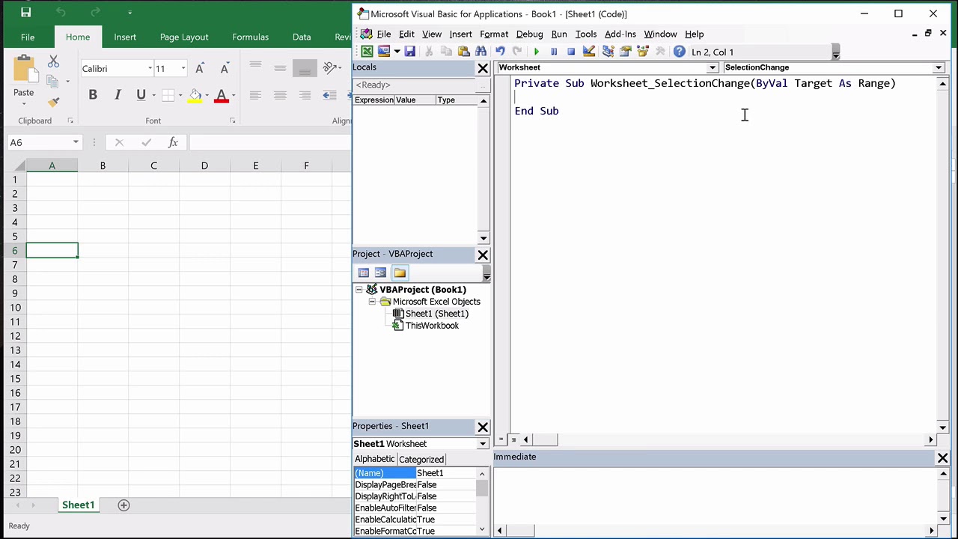The width and height of the screenshot is (958, 539).
Task: Toggle Design Mode icon in VBA toolbar
Action: pyautogui.click(x=589, y=52)
